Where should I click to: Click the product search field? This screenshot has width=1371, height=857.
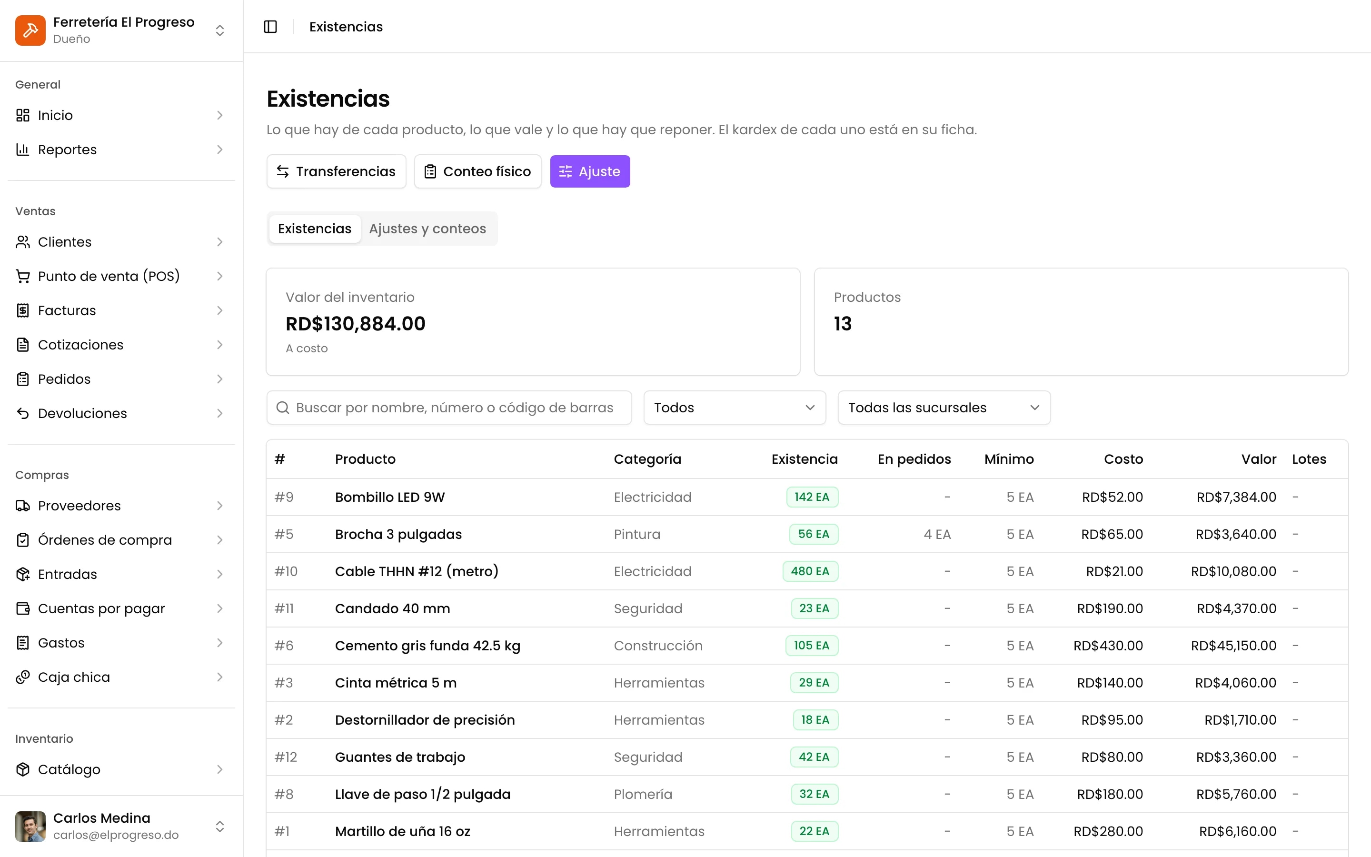[x=449, y=408]
